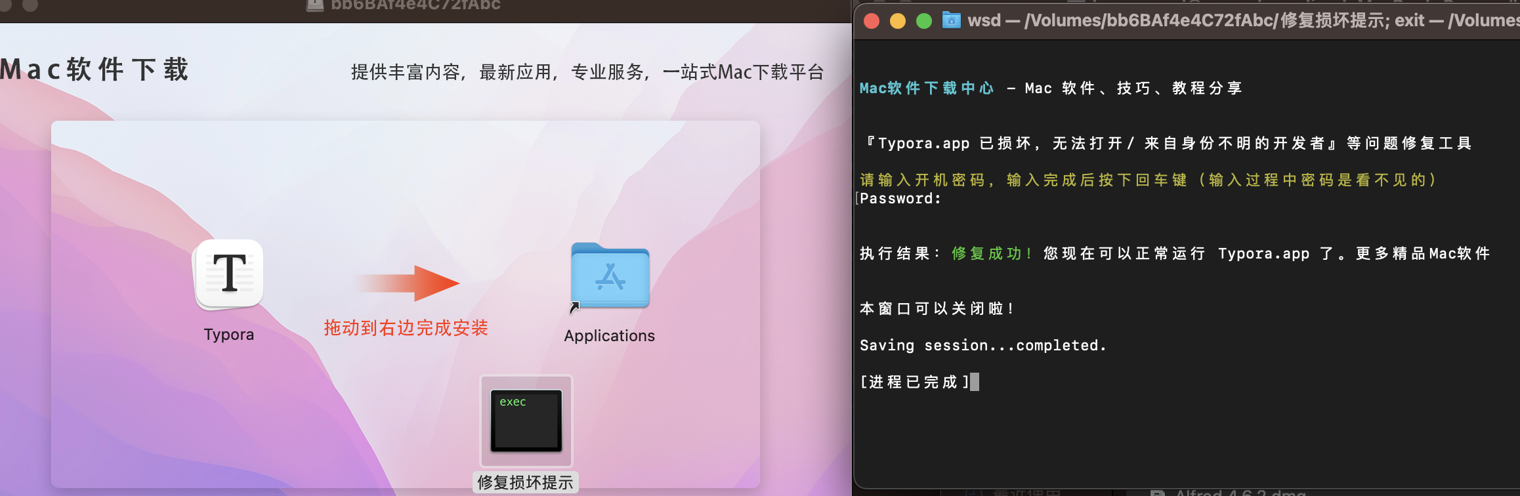Click the Saving session...completed. line
1520x496 pixels.
(983, 345)
